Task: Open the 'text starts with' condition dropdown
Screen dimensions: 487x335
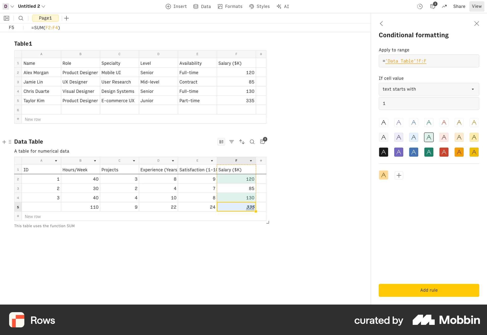Action: (x=429, y=89)
